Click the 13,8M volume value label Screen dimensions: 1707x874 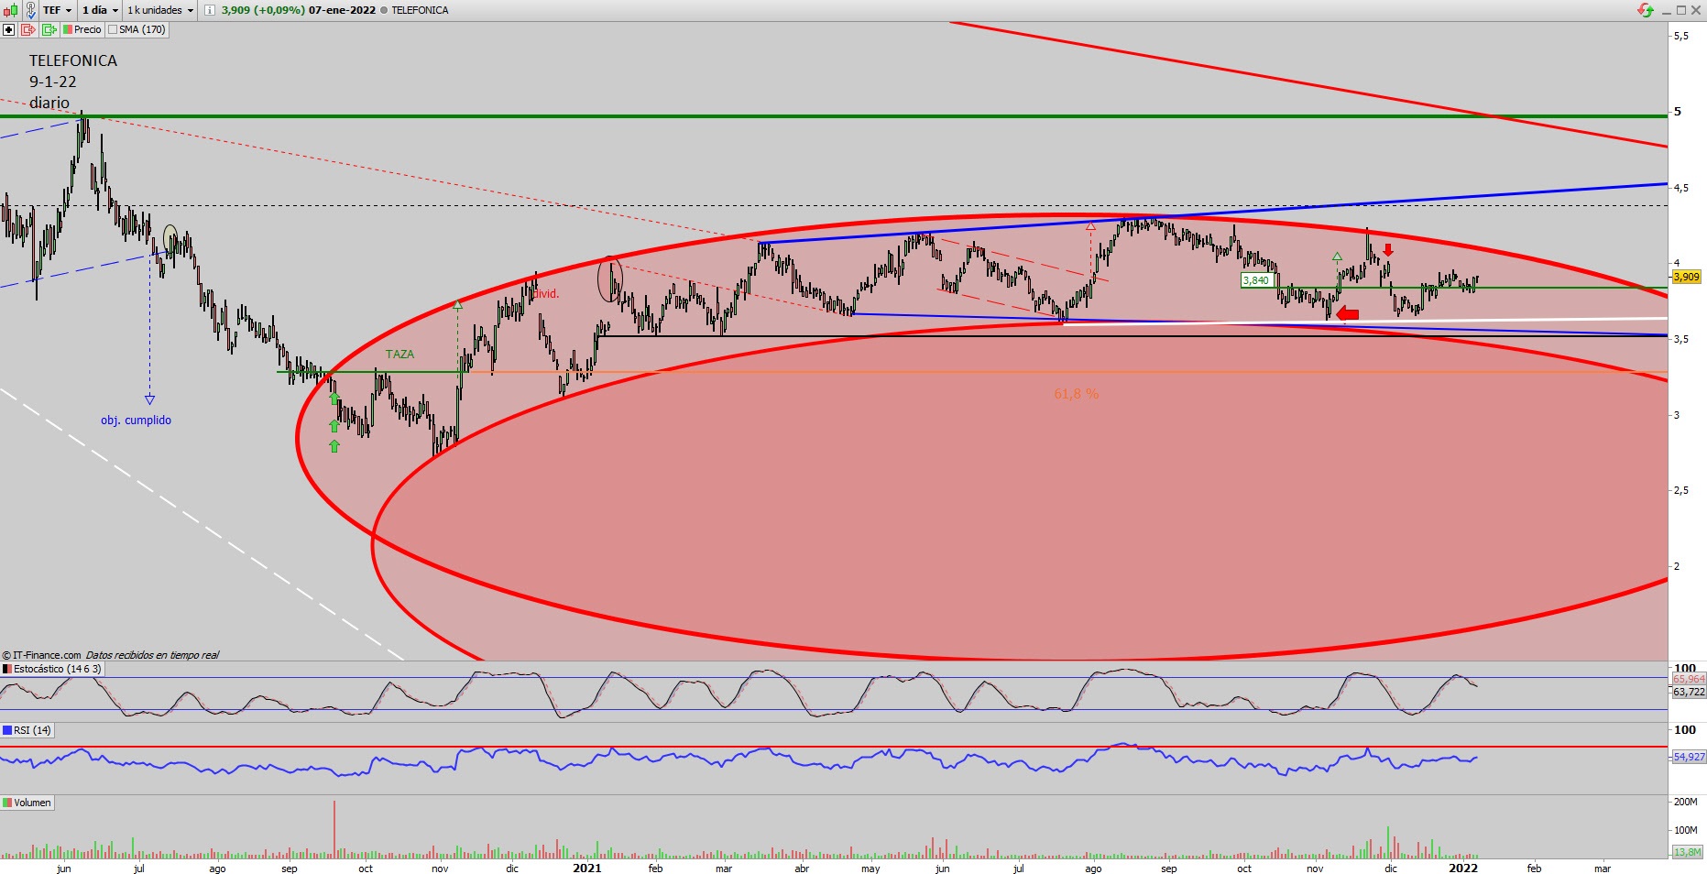click(1688, 852)
